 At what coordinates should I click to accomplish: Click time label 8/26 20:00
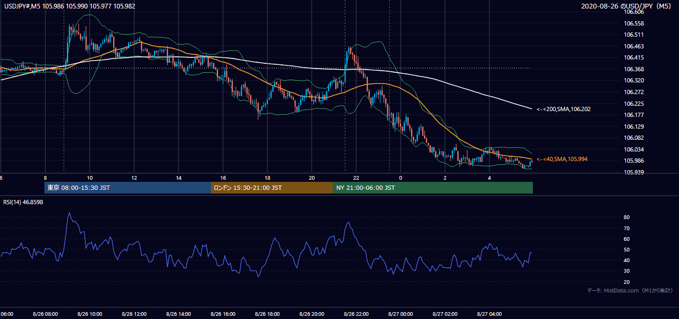311,314
